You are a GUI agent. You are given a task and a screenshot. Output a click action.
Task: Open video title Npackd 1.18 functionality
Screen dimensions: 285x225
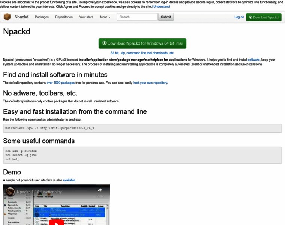coord(39,192)
